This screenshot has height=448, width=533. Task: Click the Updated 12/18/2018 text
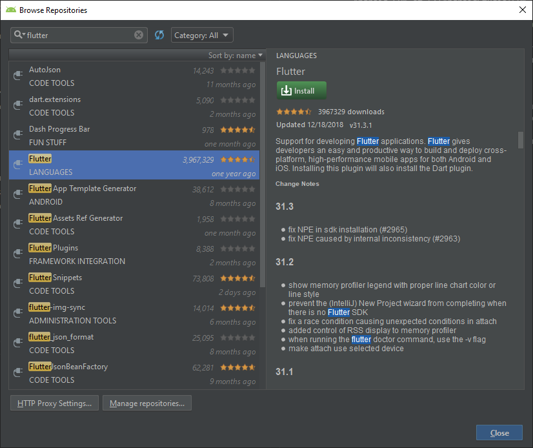310,125
